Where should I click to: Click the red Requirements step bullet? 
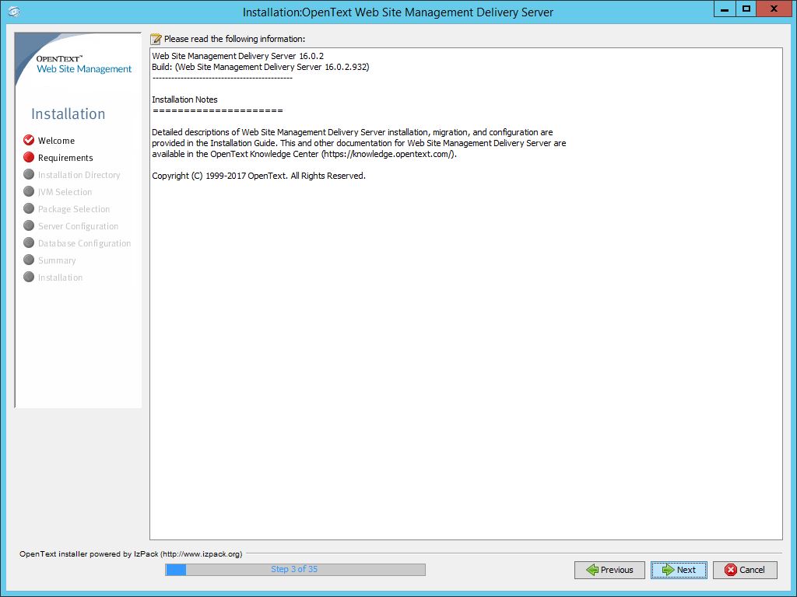29,157
